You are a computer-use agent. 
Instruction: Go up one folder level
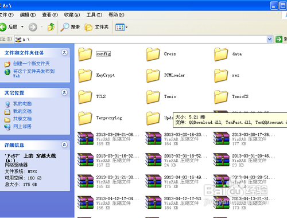51,27
